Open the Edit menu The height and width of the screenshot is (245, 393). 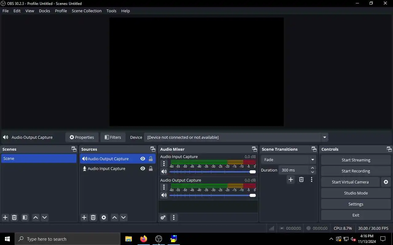17,11
